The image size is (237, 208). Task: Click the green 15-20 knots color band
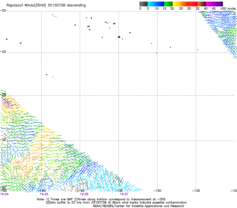click(168, 4)
